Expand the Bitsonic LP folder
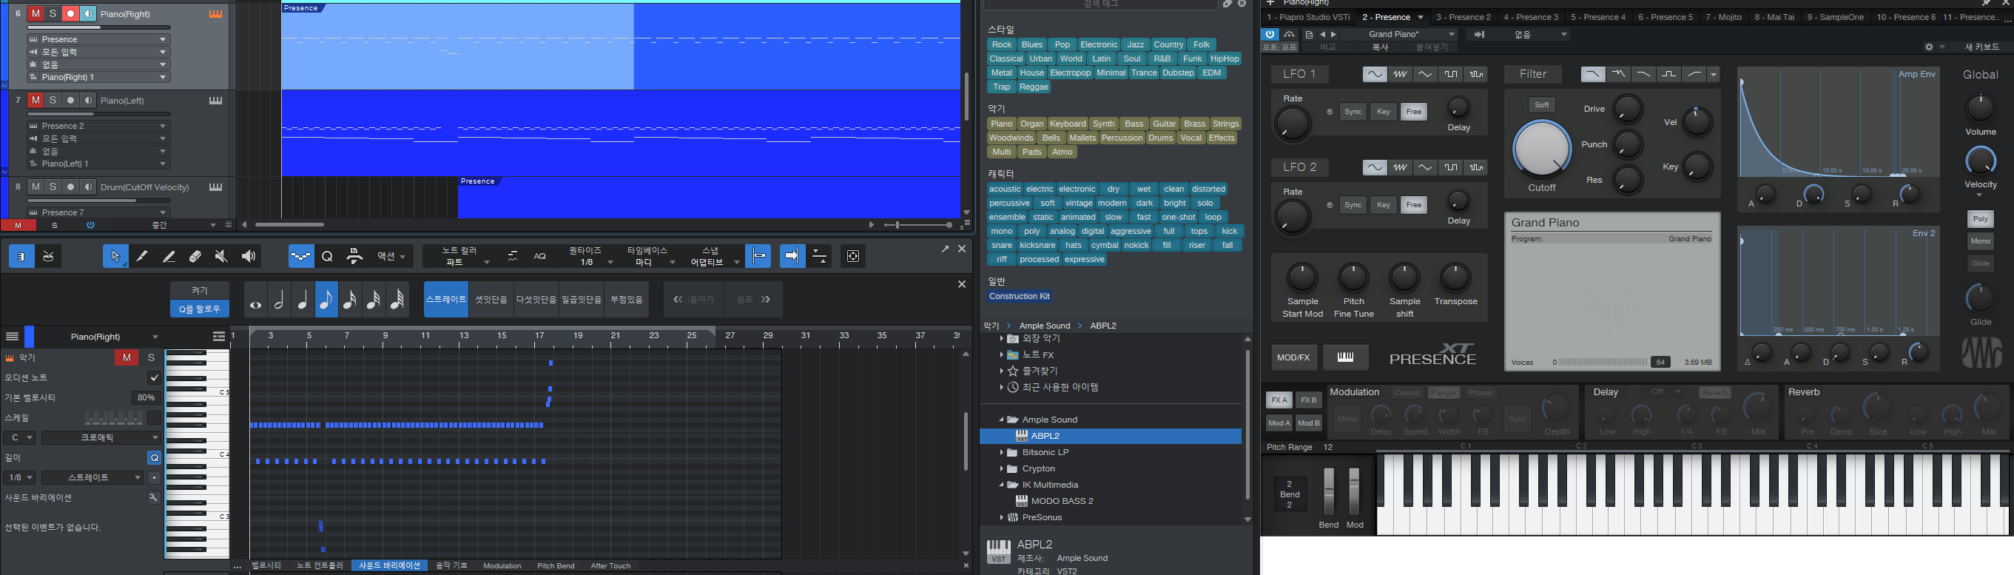 (1002, 452)
